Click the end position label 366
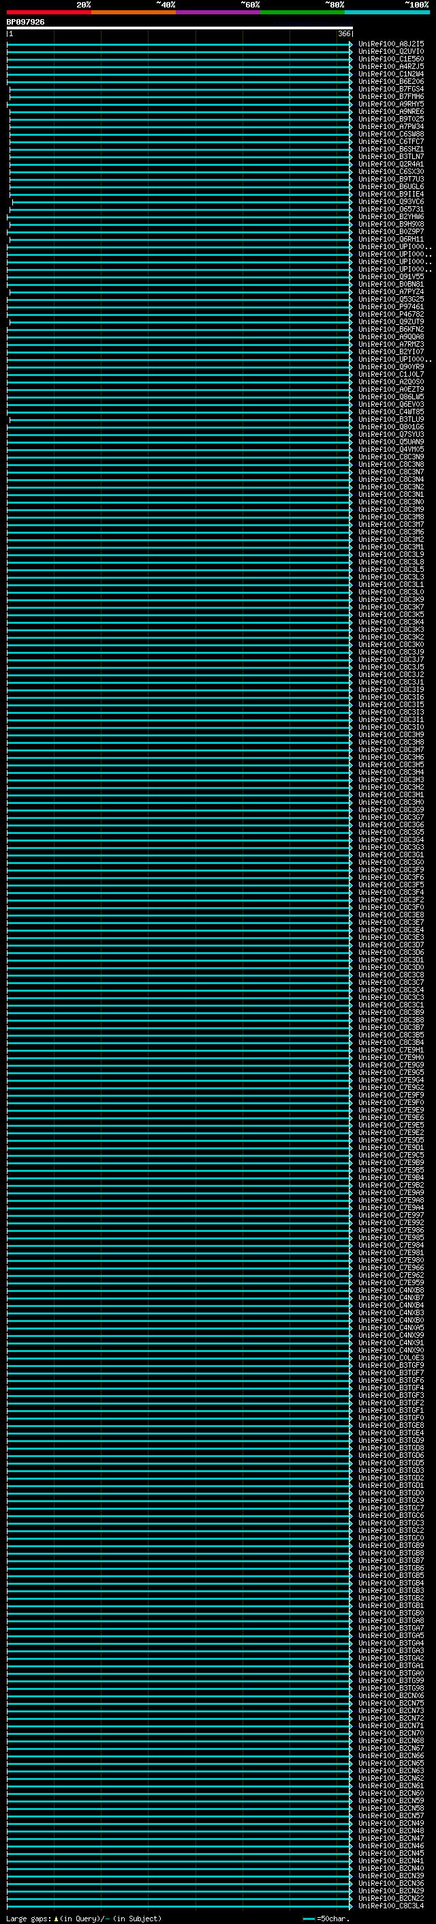 coord(343,33)
